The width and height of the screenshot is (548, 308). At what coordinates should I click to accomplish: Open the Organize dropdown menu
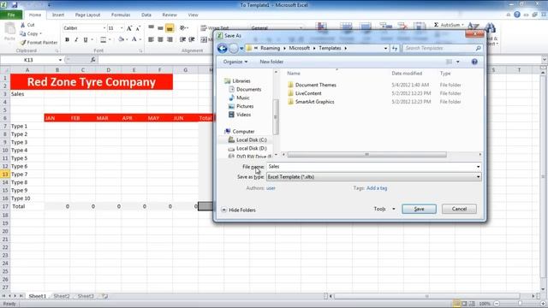tap(235, 62)
